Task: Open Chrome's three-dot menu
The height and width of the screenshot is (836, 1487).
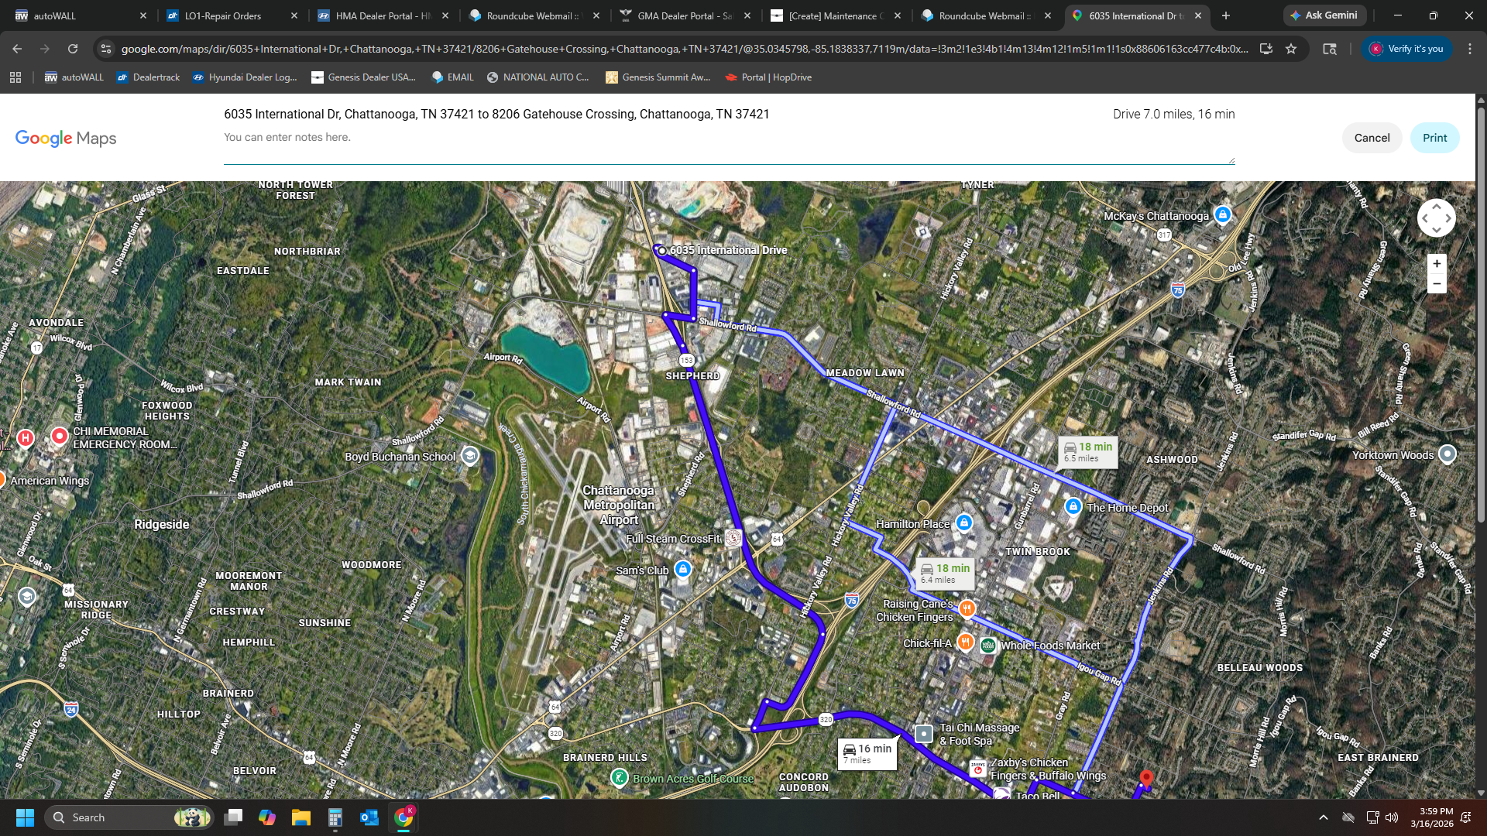Action: (1469, 49)
